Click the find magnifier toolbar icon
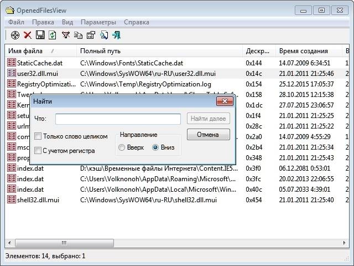Image resolution: width=354 pixels, height=266 pixels. 104,35
